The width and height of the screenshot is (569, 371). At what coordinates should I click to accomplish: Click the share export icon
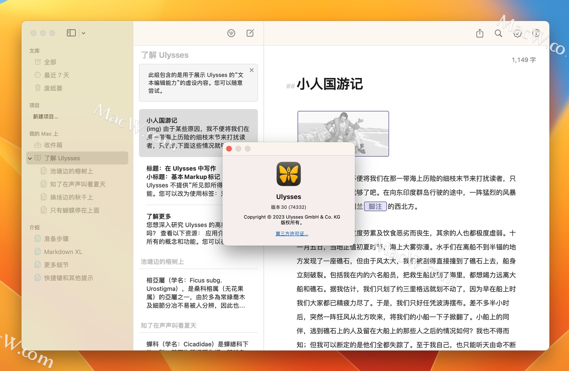480,33
